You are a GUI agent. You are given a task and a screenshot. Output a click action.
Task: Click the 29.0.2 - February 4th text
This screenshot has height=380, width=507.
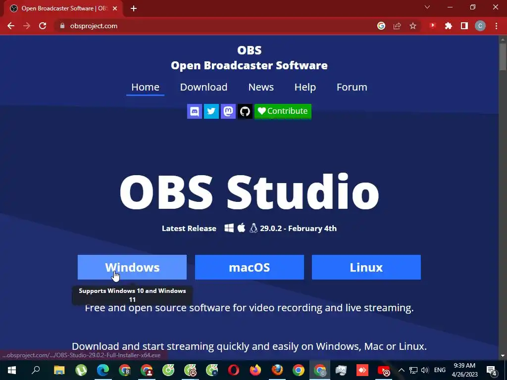[298, 229]
